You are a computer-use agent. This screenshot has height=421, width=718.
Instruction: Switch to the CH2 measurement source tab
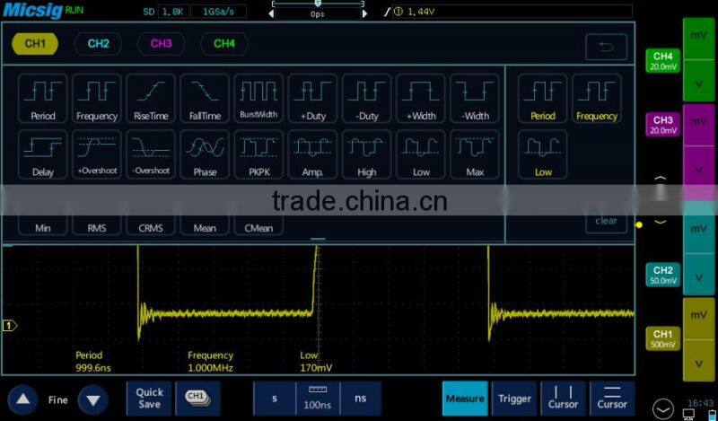click(98, 44)
